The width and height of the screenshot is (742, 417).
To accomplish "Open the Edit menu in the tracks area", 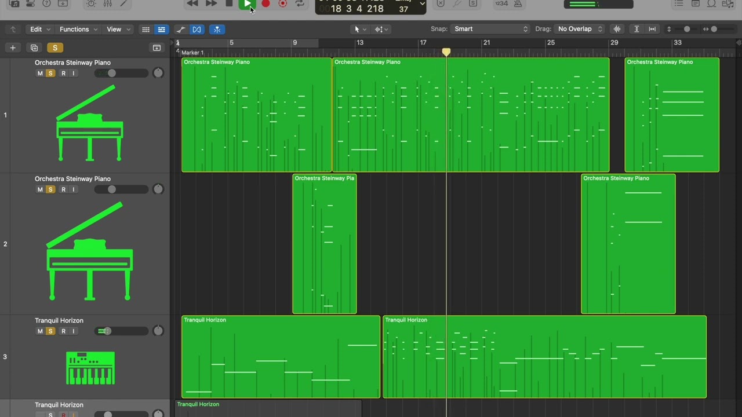I will point(40,29).
